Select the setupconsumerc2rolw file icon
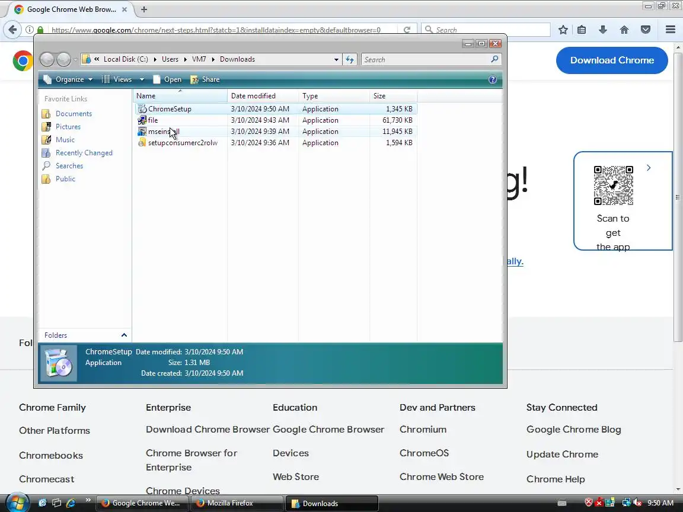Viewport: 683px width, 512px height. [142, 143]
